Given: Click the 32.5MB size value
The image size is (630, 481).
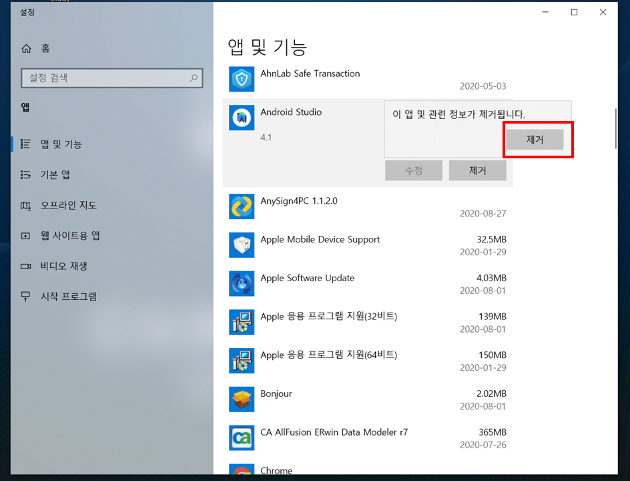Looking at the screenshot, I should point(491,240).
